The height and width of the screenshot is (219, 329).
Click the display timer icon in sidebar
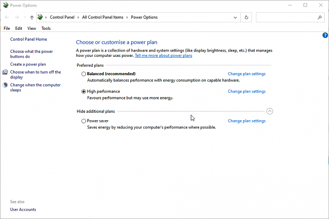pos(5,72)
